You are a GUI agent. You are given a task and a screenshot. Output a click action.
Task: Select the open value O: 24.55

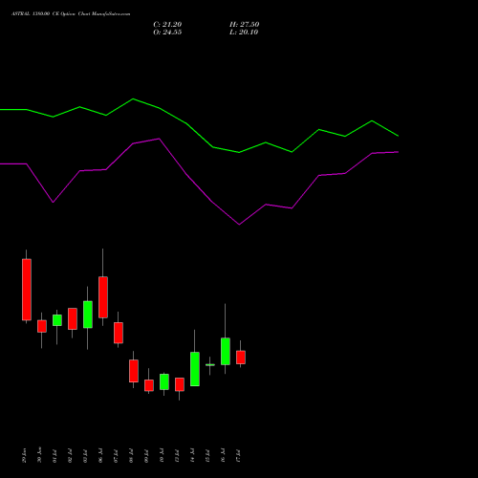coord(167,33)
